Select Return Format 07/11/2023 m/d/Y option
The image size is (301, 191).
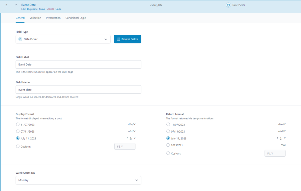[168, 131]
